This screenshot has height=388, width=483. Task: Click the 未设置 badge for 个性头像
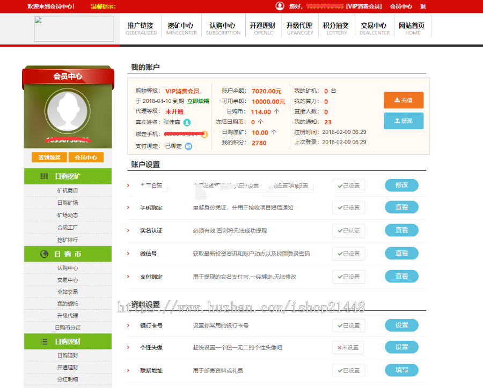[x=347, y=347]
